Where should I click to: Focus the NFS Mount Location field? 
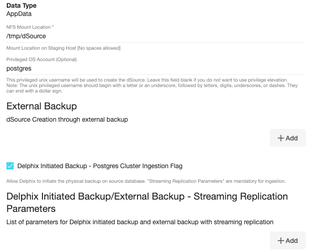point(155,36)
